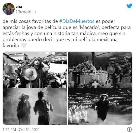The height and width of the screenshot is (133, 136).
Task: Click the large straw hat in market photo
Action: [x=29, y=72]
